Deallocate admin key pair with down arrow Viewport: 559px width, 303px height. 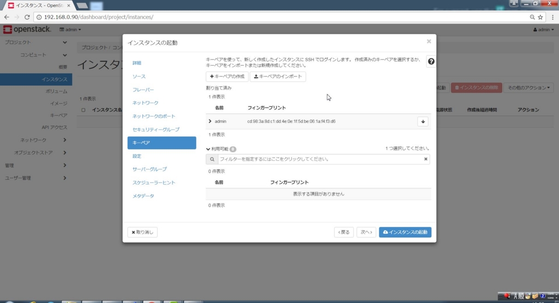[x=423, y=122]
